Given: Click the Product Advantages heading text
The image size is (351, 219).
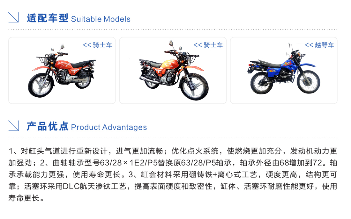Looking at the screenshot, I should (109, 127).
